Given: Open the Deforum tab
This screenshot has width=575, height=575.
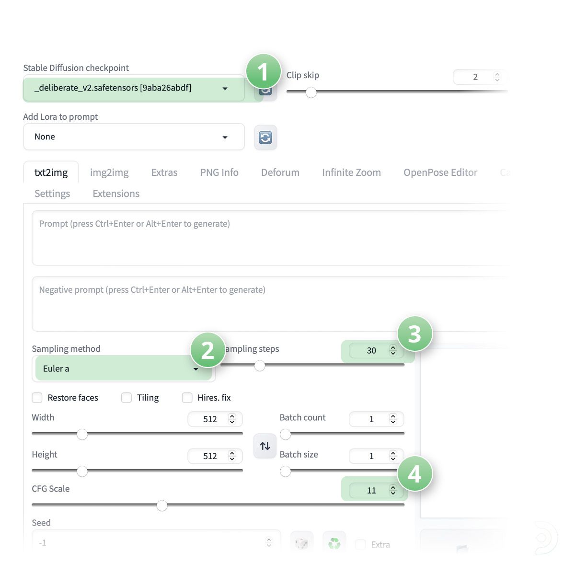Looking at the screenshot, I should pyautogui.click(x=280, y=172).
